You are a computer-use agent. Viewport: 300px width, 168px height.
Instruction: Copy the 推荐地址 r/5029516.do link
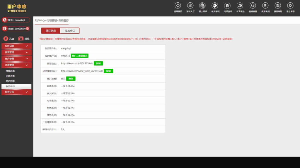(98, 63)
